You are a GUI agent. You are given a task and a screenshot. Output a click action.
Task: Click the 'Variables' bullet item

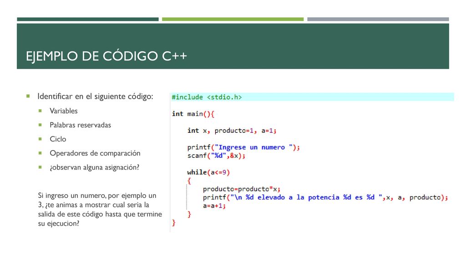click(64, 111)
